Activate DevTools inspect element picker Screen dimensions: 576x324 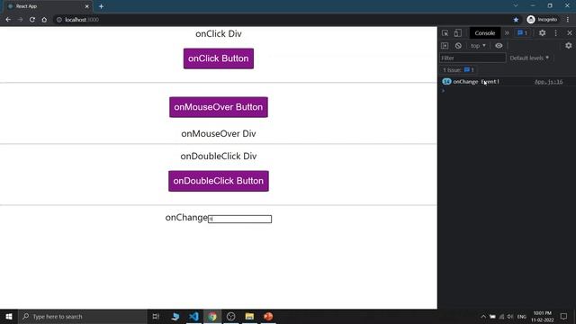[445, 33]
